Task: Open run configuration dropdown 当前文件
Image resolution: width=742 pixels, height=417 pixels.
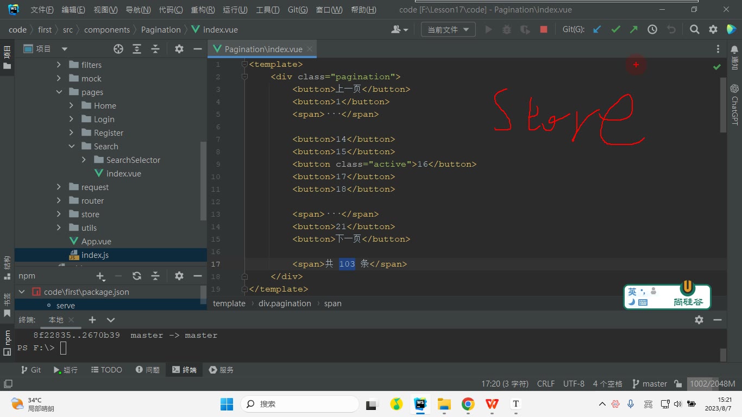Action: point(448,30)
